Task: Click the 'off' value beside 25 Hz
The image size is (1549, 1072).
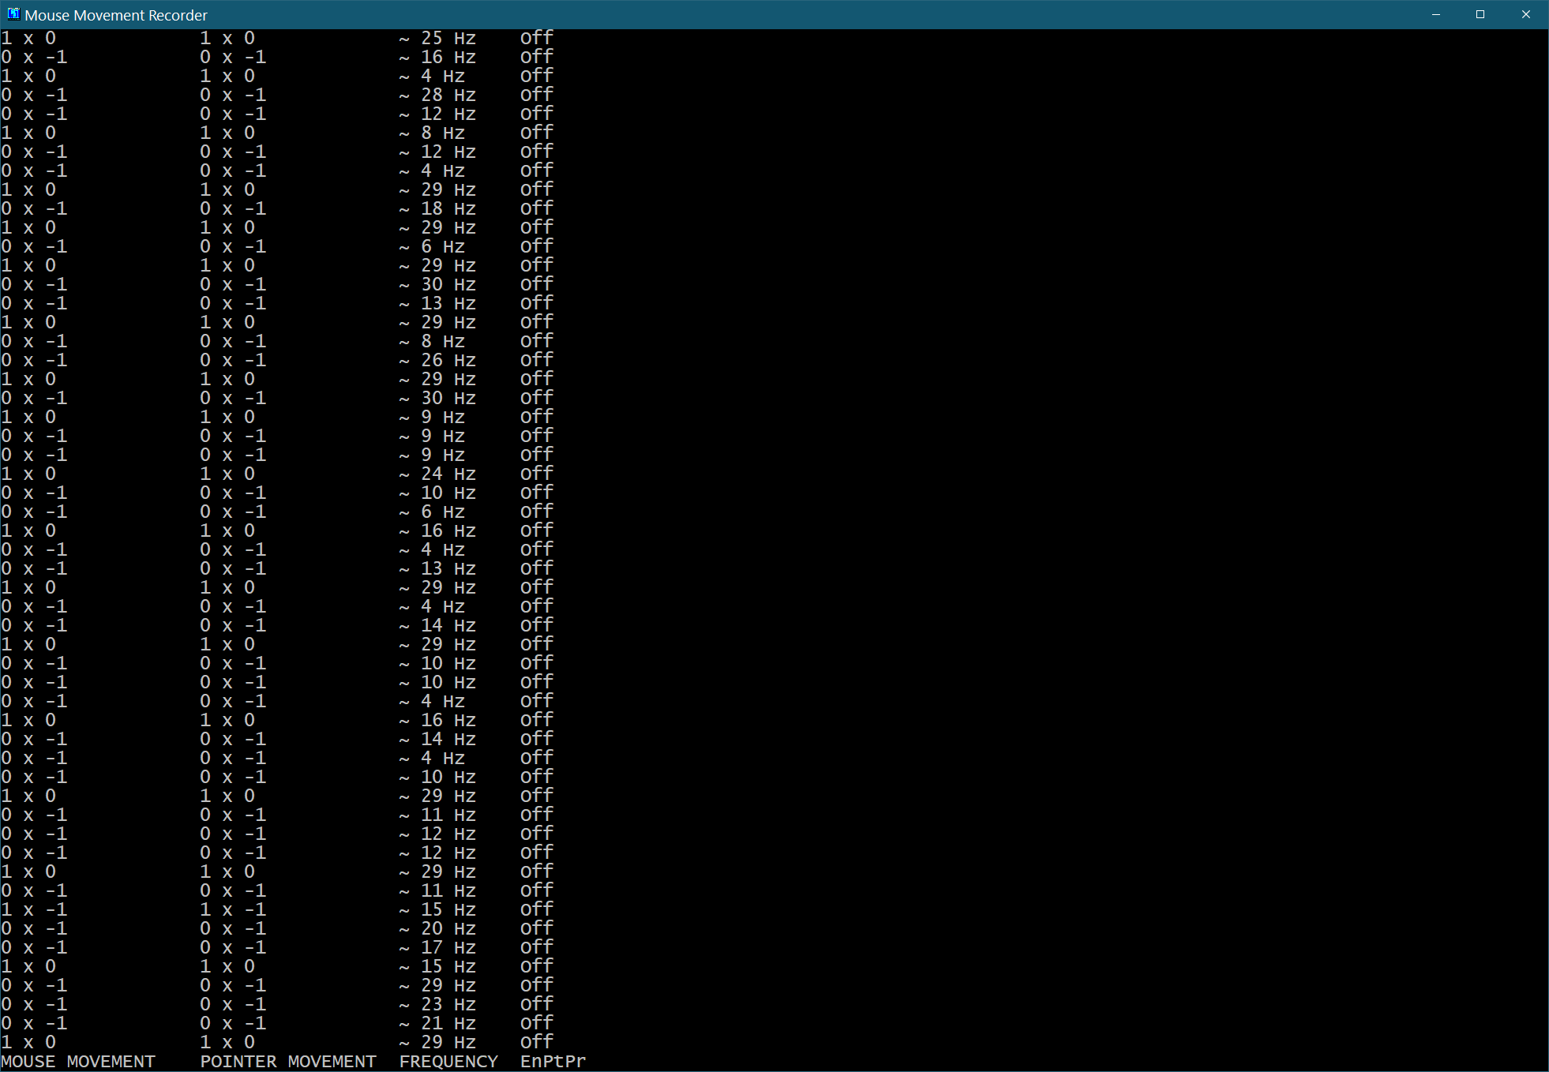Action: [536, 38]
